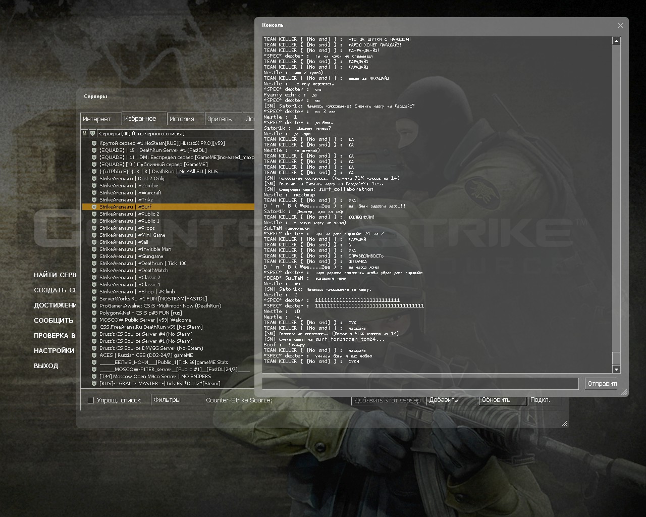This screenshot has height=517, width=646.
Task: Open НАСТРОЙКИ in the main menu
Action: (x=54, y=351)
